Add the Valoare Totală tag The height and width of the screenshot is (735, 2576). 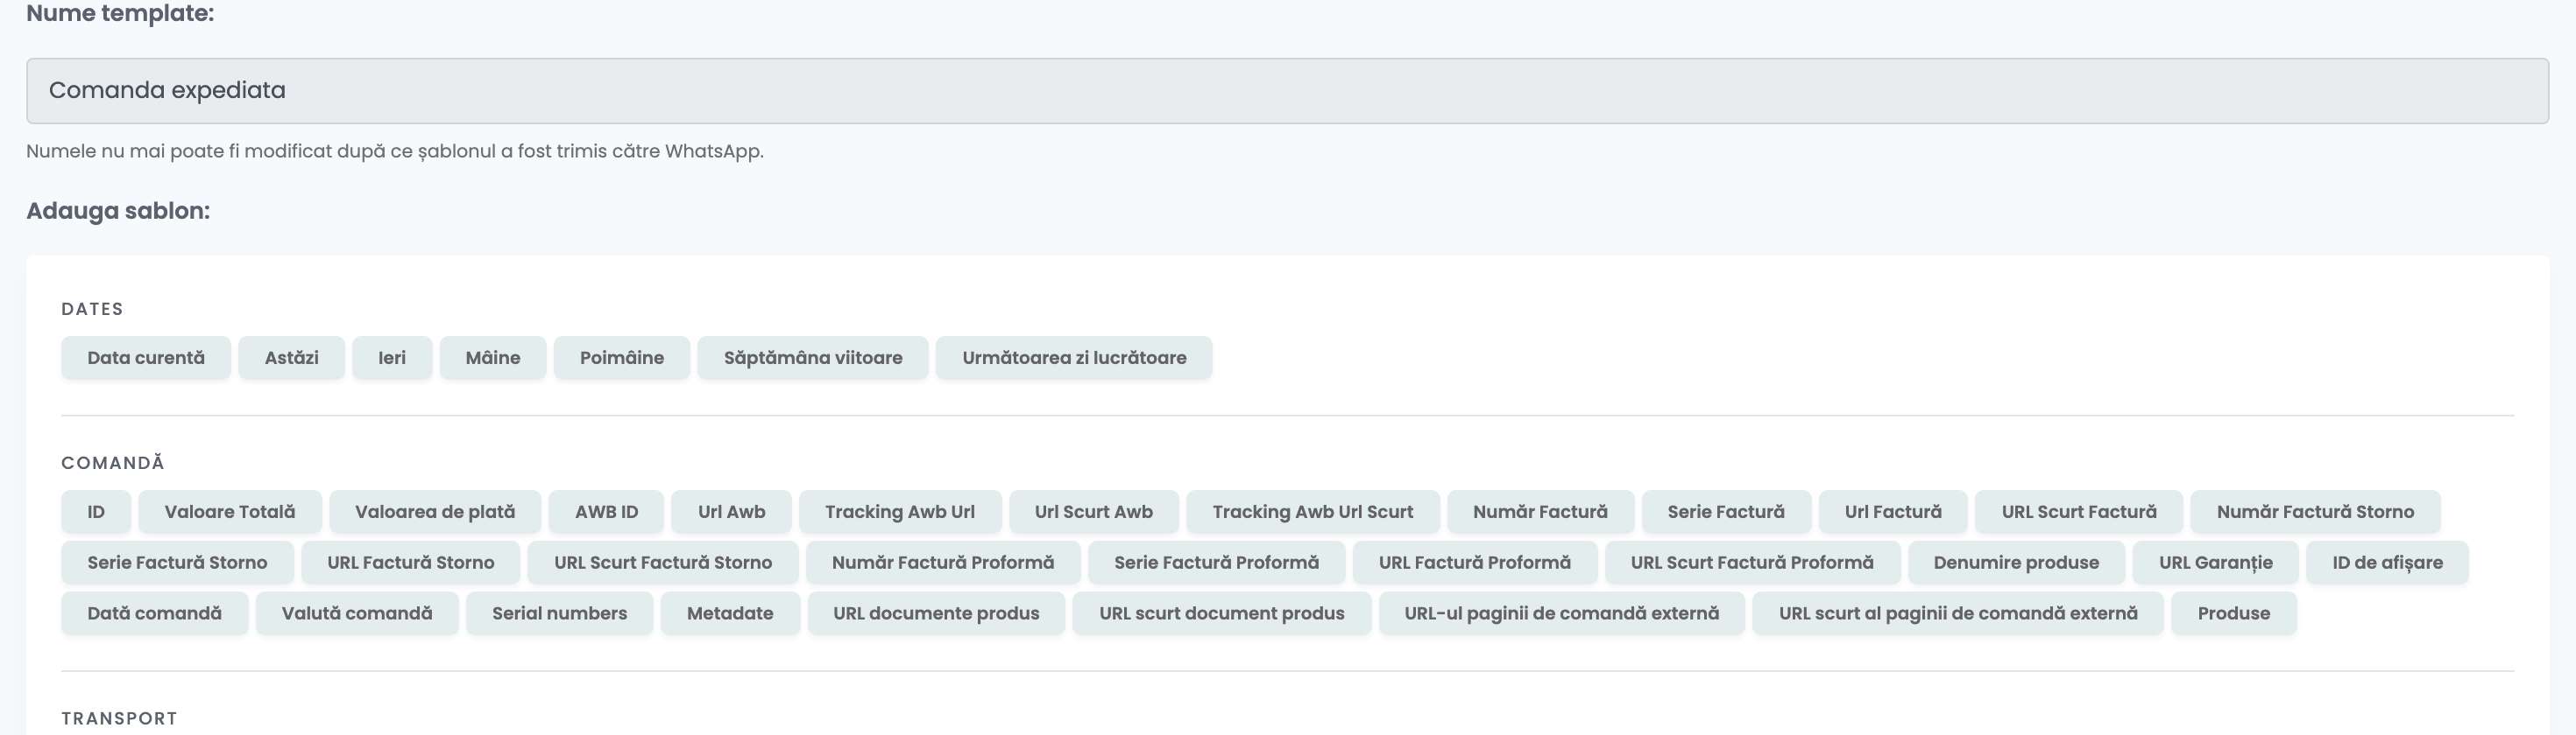coord(230,511)
